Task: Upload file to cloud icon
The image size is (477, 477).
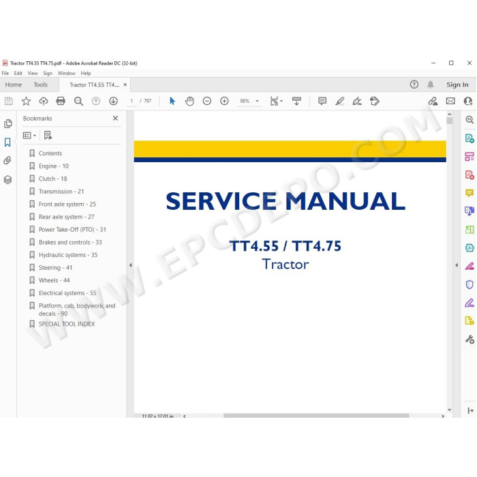Action: tap(44, 101)
